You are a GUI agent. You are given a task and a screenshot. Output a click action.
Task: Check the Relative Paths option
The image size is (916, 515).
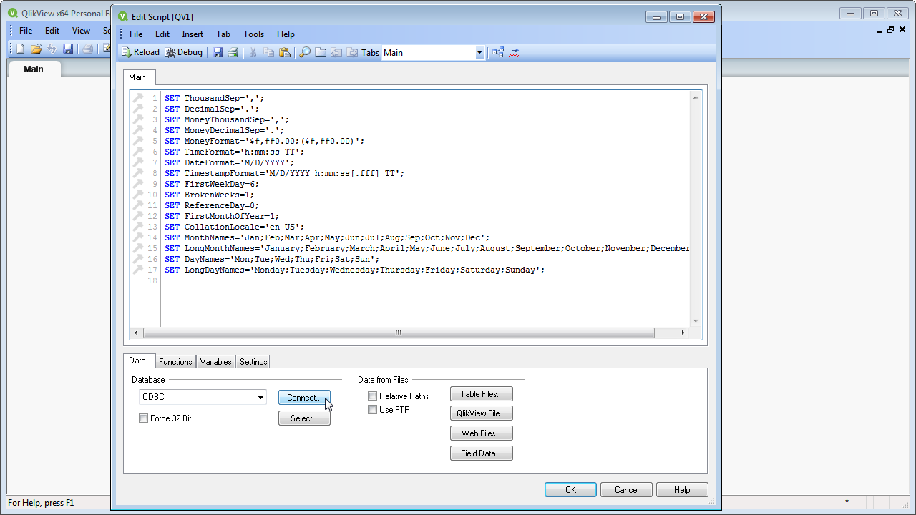click(372, 396)
